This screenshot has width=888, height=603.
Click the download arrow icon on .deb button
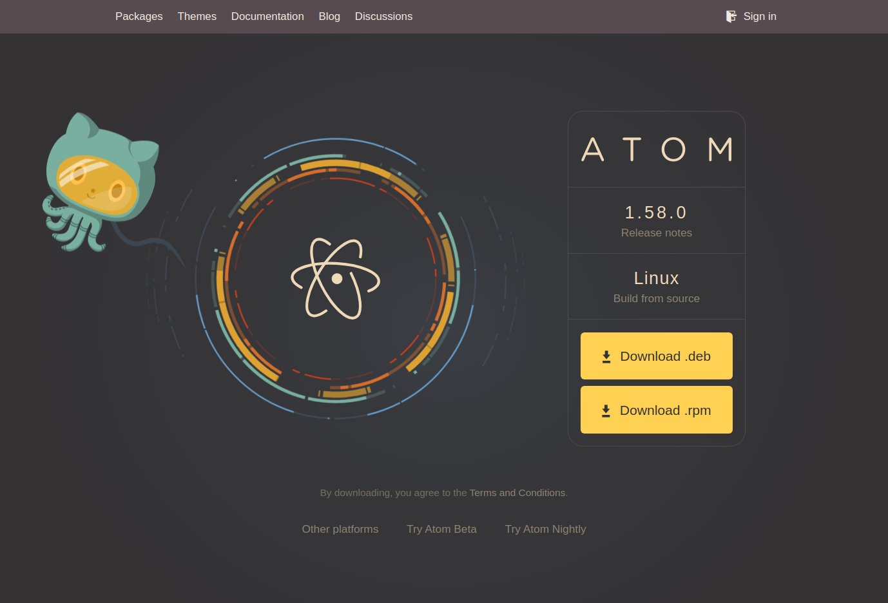click(x=606, y=357)
